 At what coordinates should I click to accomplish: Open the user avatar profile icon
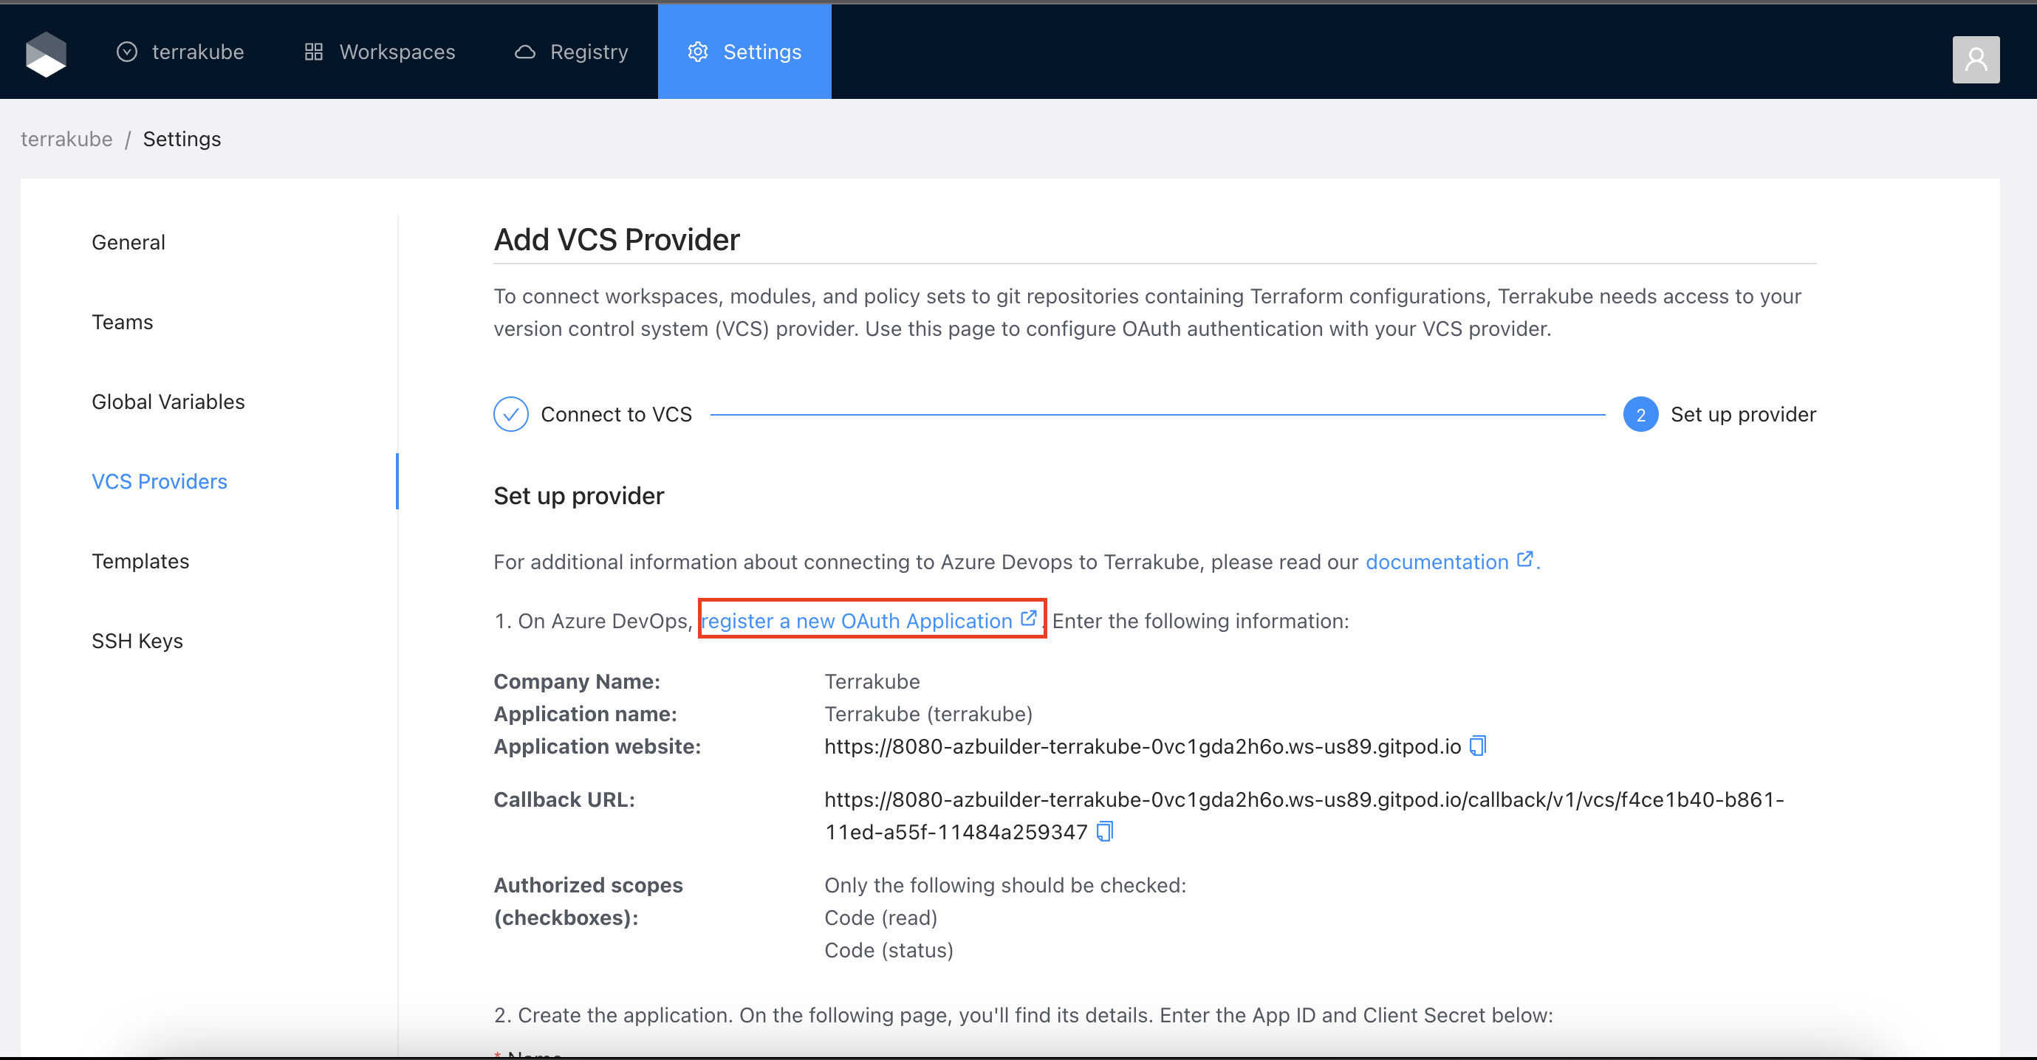pos(1974,59)
